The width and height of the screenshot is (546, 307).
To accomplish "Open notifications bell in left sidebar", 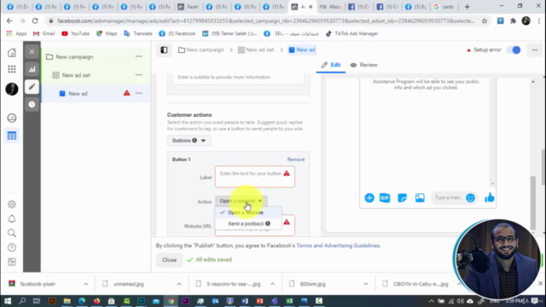I will (x=11, y=218).
